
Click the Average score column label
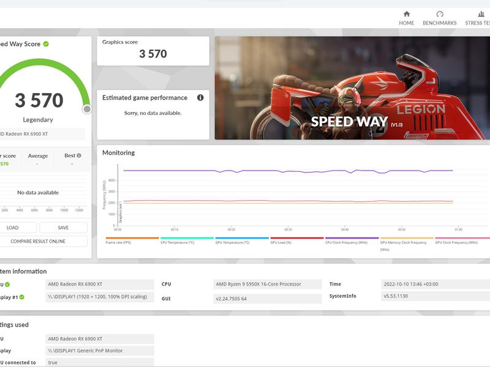click(38, 156)
